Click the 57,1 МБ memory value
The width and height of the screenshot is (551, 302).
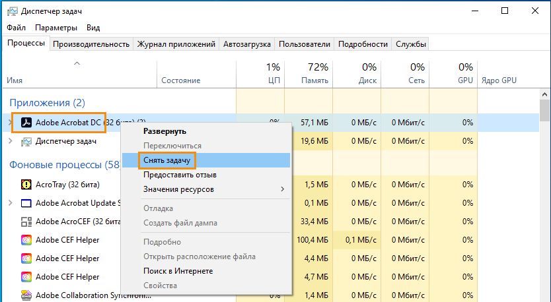tap(314, 123)
